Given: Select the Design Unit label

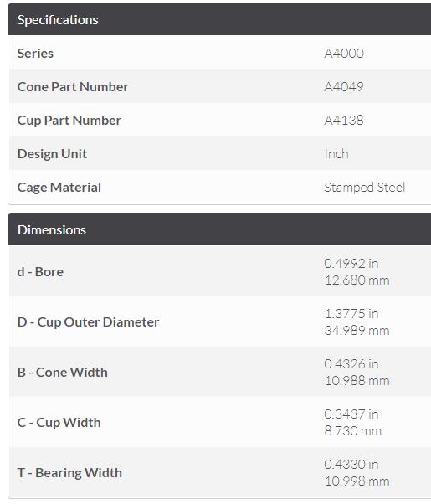Looking at the screenshot, I should click(x=52, y=154).
